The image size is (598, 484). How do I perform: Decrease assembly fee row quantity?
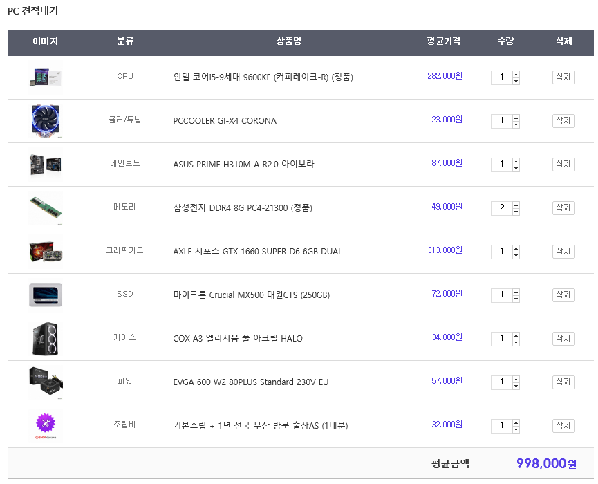pos(516,429)
